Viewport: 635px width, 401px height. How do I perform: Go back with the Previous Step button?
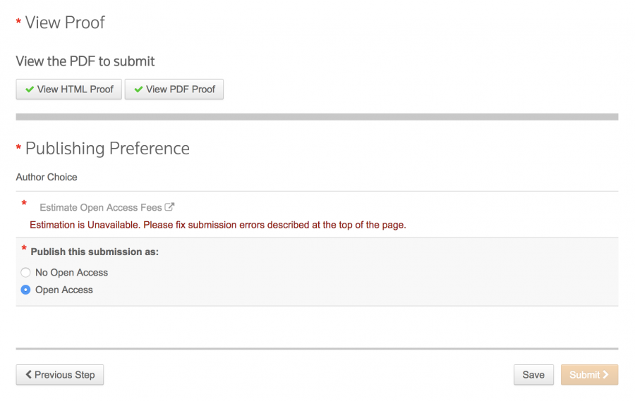[x=60, y=375]
